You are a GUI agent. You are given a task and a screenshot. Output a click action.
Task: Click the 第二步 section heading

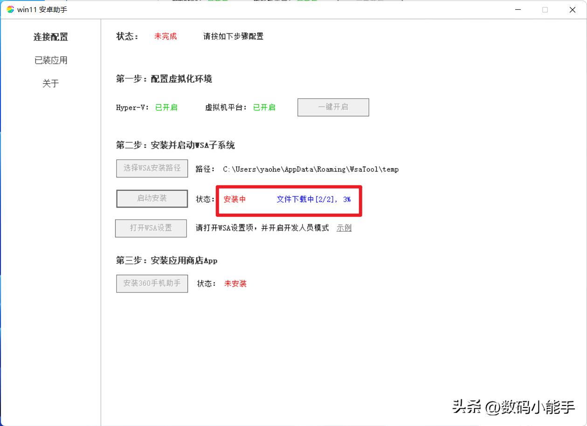click(x=175, y=145)
